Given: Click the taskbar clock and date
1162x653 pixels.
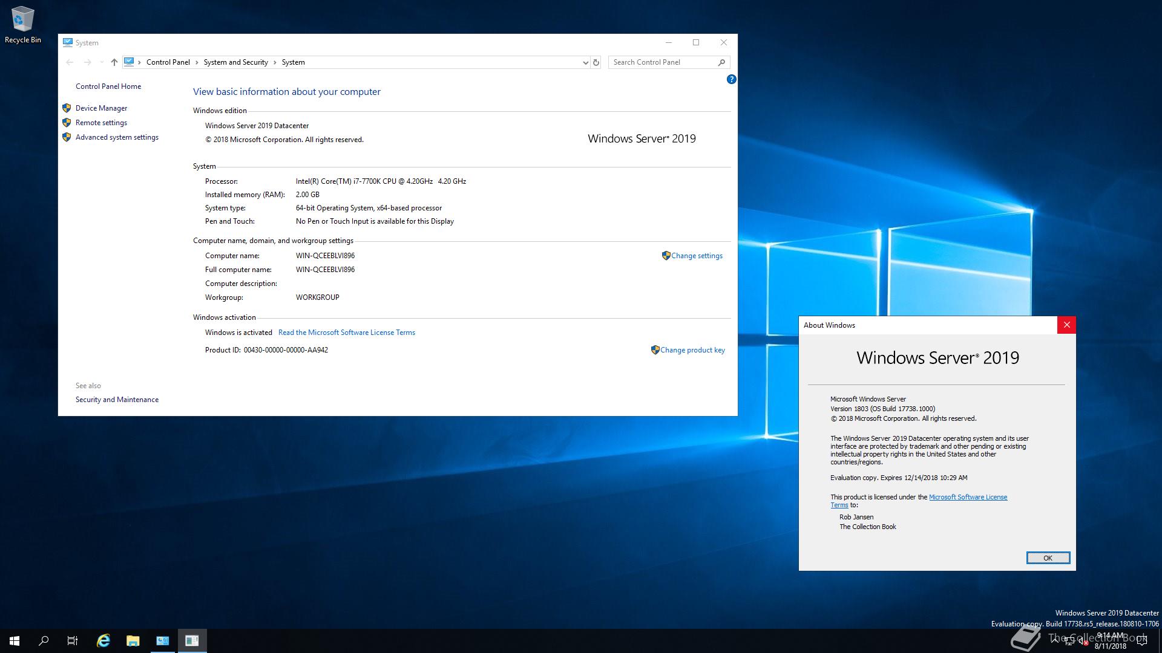Looking at the screenshot, I should coord(1110,641).
